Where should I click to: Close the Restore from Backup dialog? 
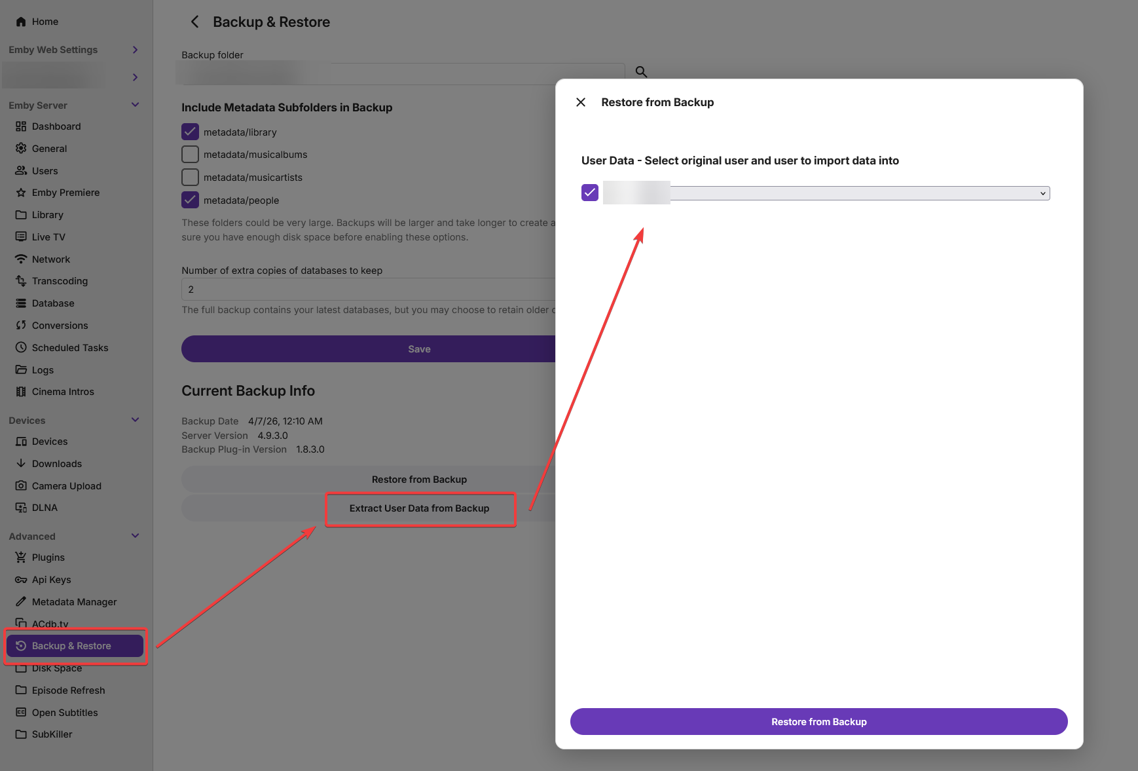point(581,102)
